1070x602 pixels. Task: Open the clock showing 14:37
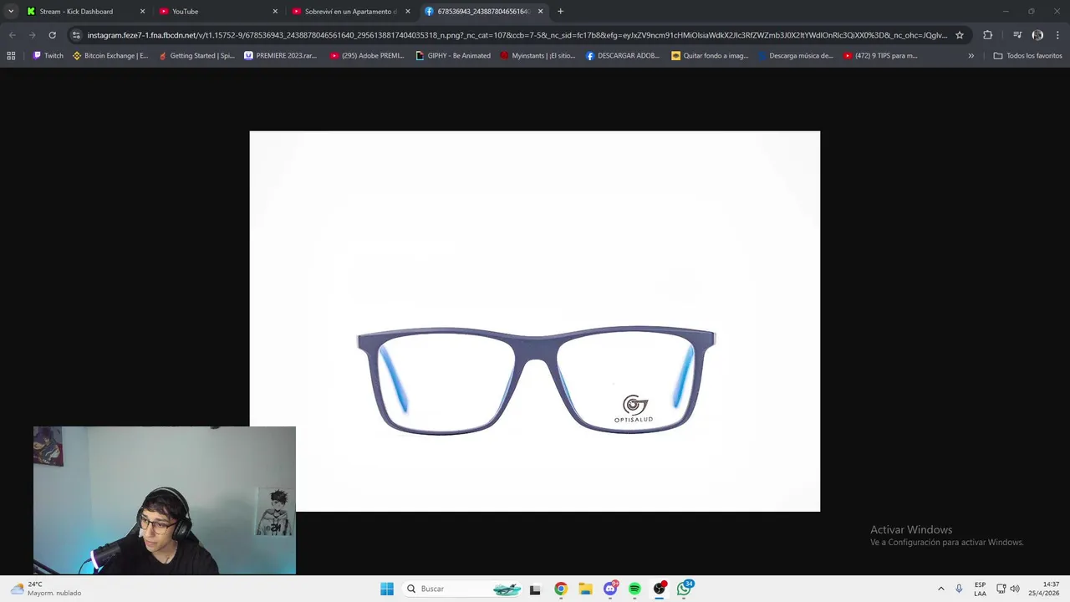pos(1044,589)
